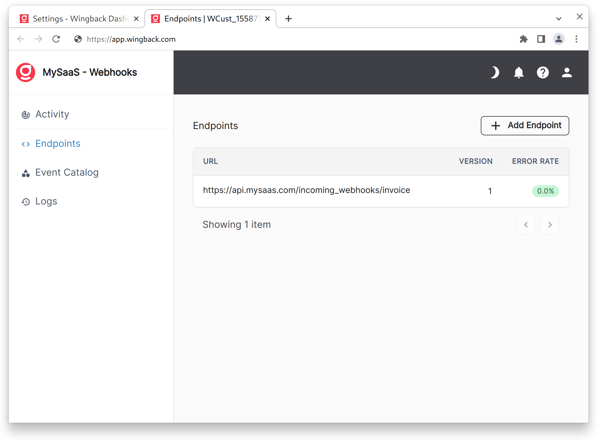The height and width of the screenshot is (440, 597).
Task: Open Logs in the sidebar
Action: tap(46, 201)
